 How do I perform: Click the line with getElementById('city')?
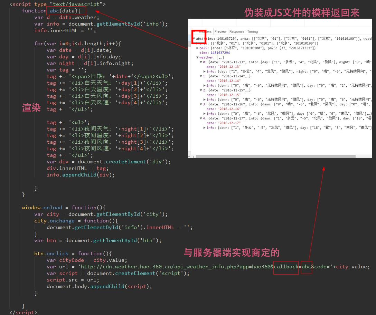click(x=101, y=214)
